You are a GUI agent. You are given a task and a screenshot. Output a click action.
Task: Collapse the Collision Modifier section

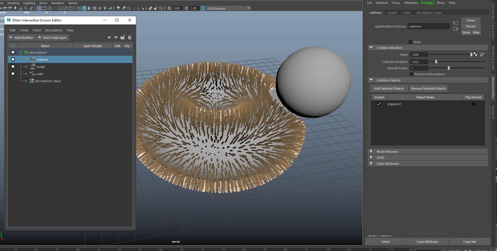point(372,48)
